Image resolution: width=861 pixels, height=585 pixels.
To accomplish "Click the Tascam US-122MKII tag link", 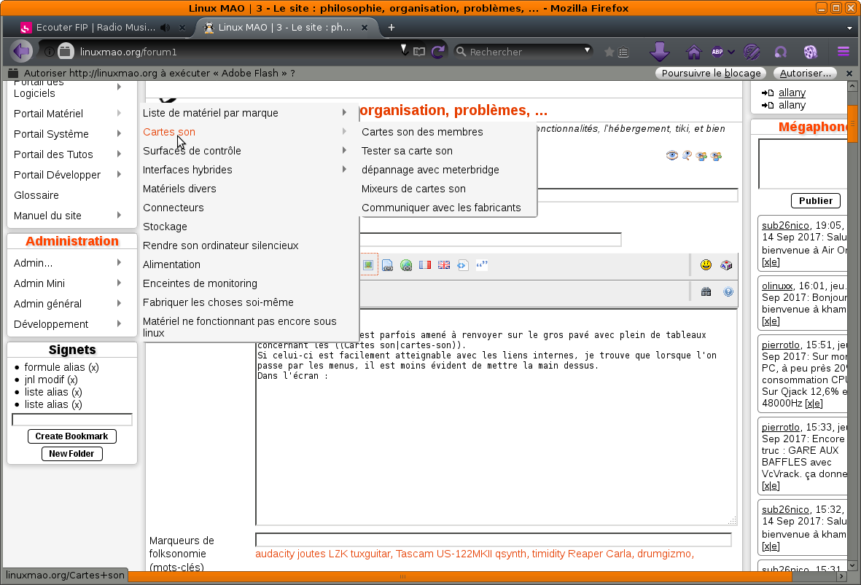I will (x=444, y=554).
